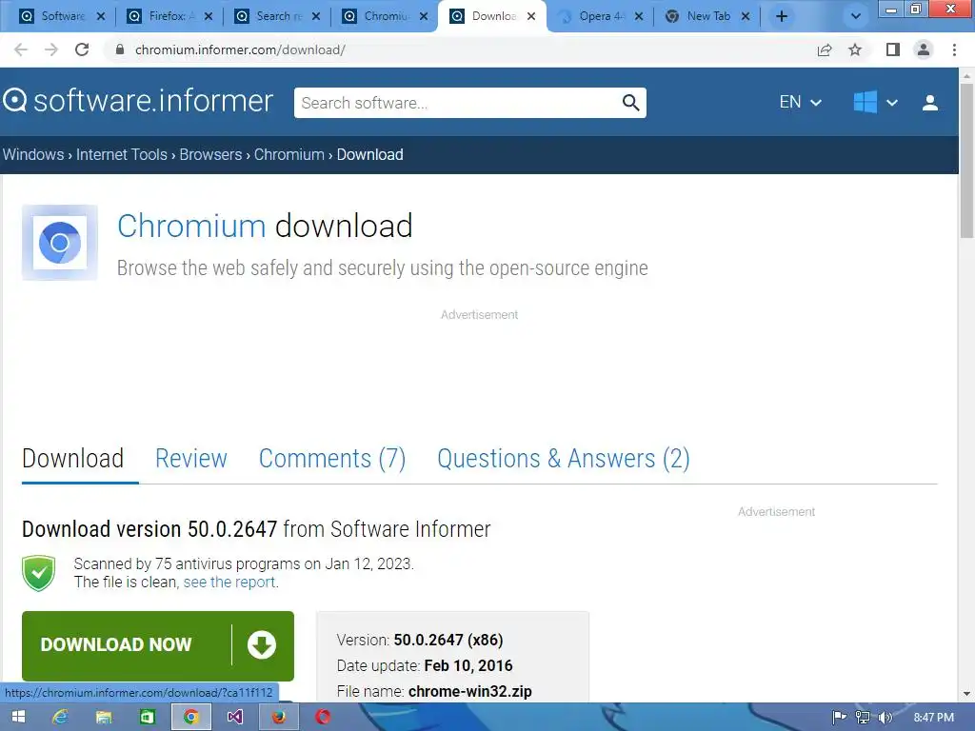975x731 pixels.
Task: Open the browser side panel icon
Action: point(893,49)
